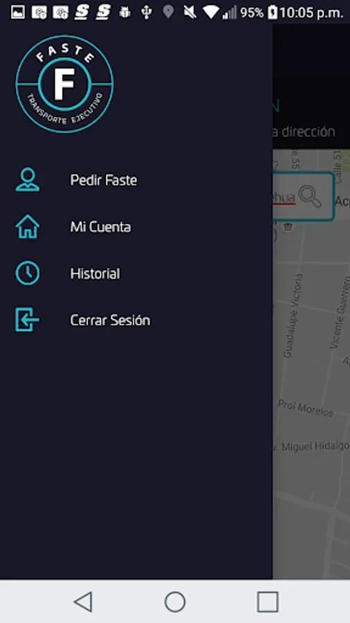Image resolution: width=350 pixels, height=623 pixels.
Task: Tap the muted sound status icon
Action: pos(190,12)
